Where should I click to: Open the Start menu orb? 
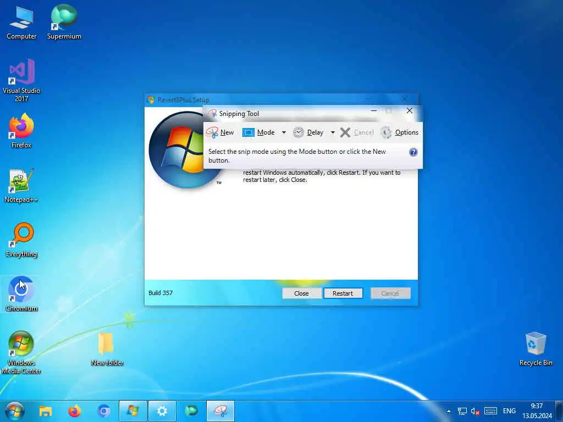tap(15, 411)
